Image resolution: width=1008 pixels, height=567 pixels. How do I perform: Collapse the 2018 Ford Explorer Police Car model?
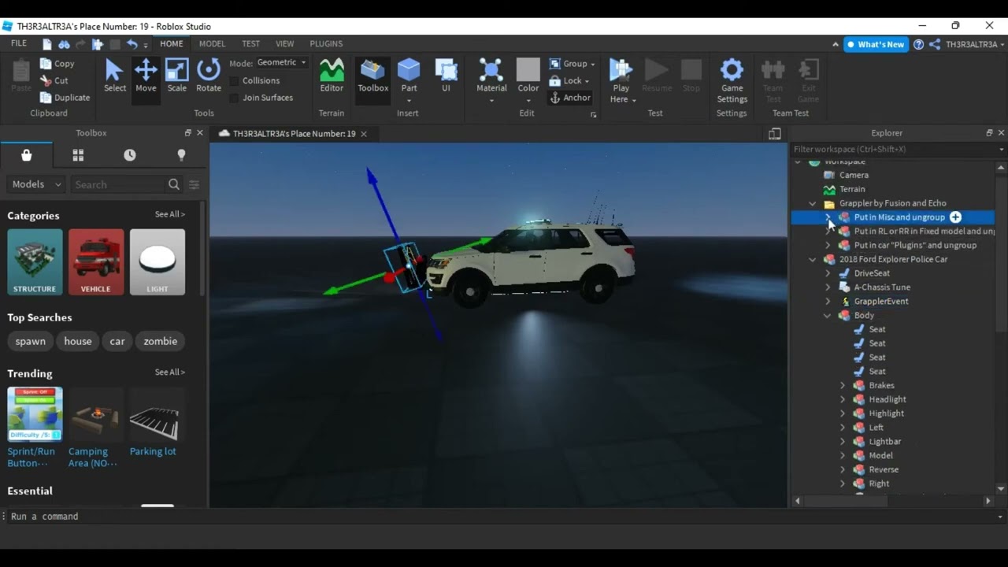tap(813, 259)
